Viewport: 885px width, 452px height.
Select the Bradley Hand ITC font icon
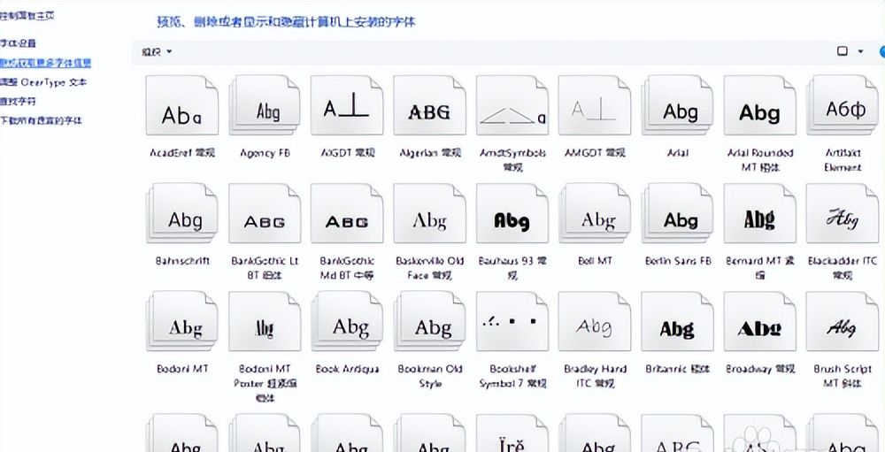coord(595,321)
